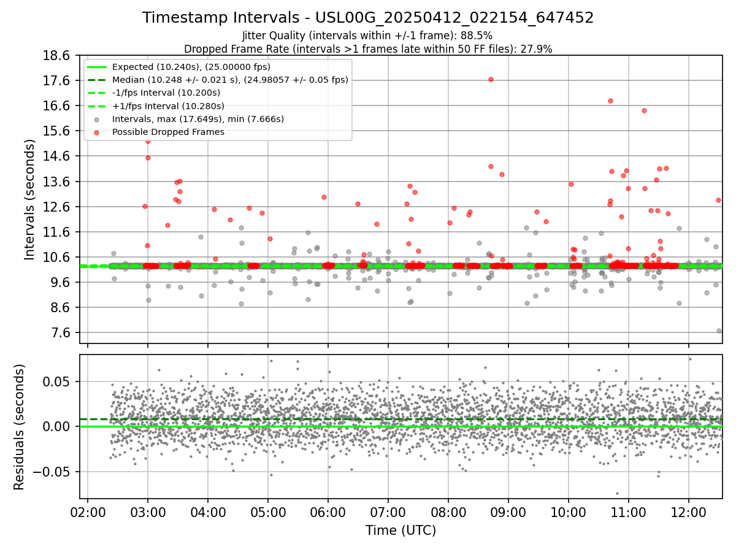Click the 11:00 time tick label
The image size is (736, 552).
(629, 512)
